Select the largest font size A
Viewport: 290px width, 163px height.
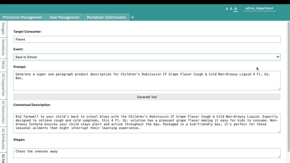tap(236, 9)
